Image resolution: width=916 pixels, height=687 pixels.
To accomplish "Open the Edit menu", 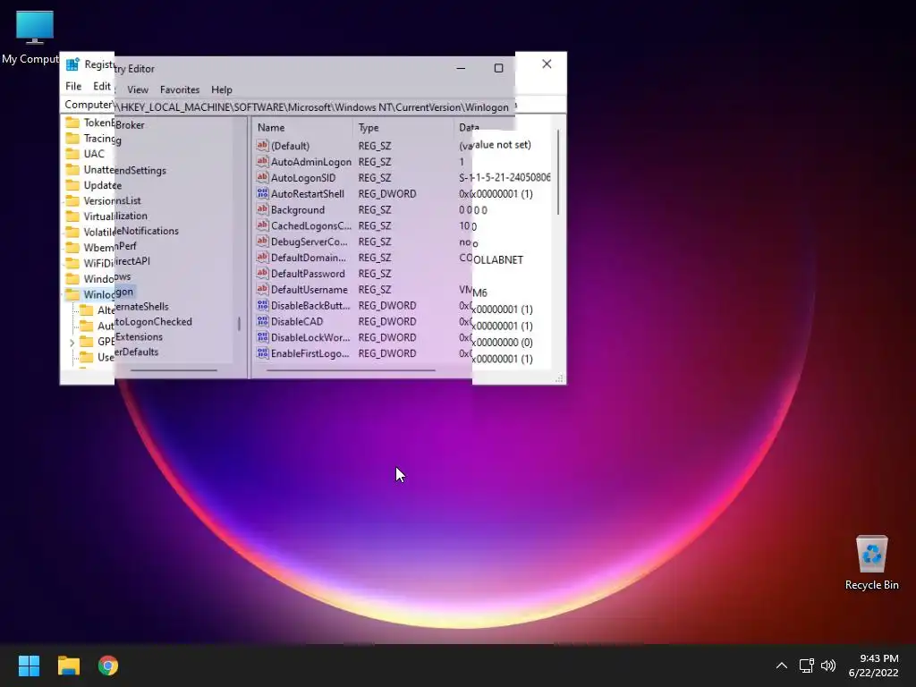I will (102, 86).
